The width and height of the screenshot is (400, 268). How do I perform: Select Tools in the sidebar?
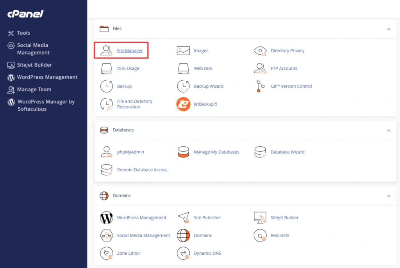(x=19, y=33)
